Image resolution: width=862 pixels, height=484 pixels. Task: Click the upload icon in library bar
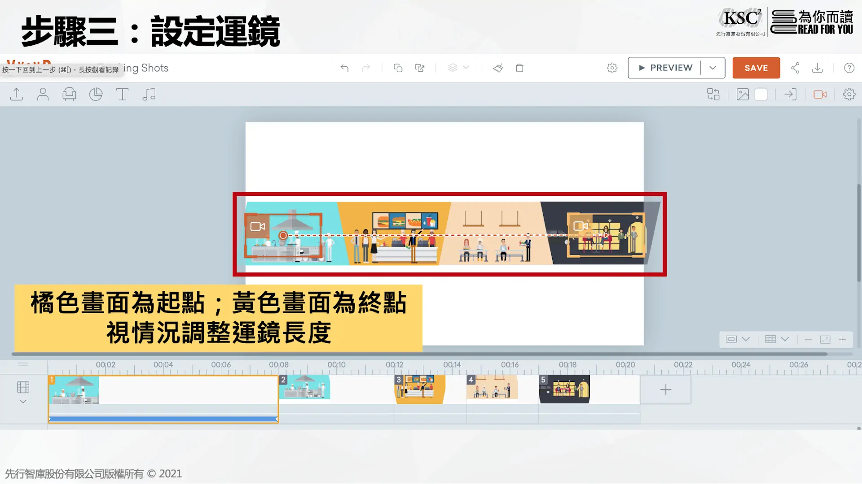(17, 94)
